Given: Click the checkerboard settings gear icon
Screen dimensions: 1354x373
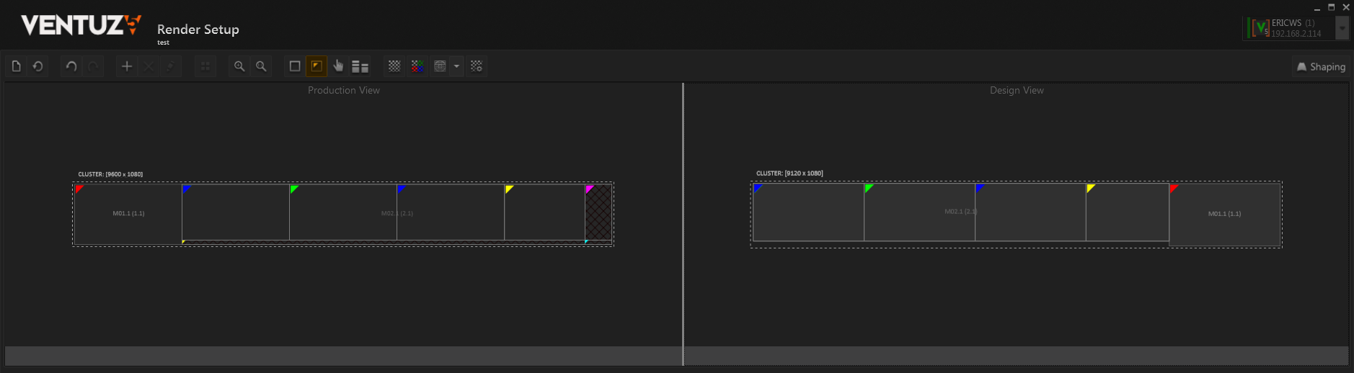Looking at the screenshot, I should coord(477,66).
